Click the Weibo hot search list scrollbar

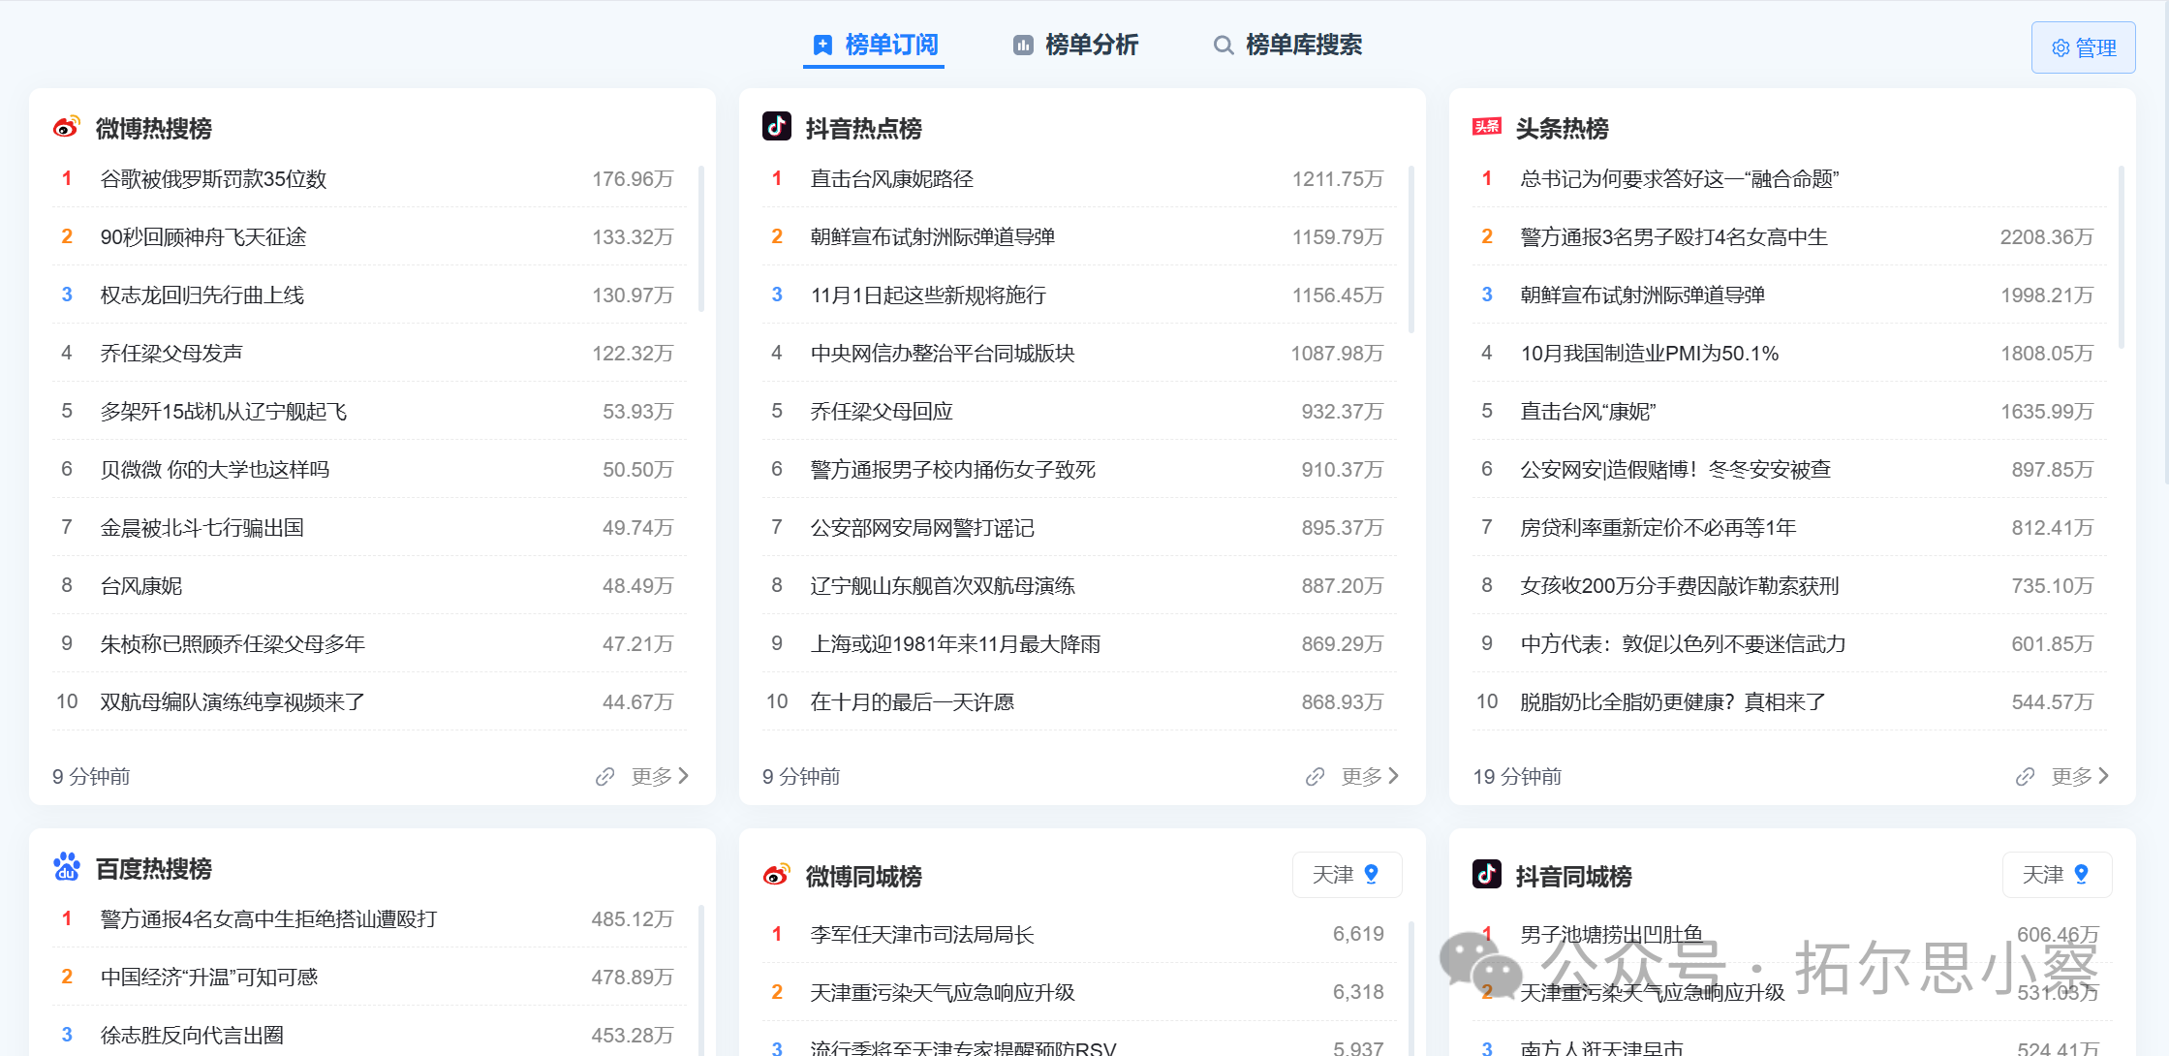700,239
